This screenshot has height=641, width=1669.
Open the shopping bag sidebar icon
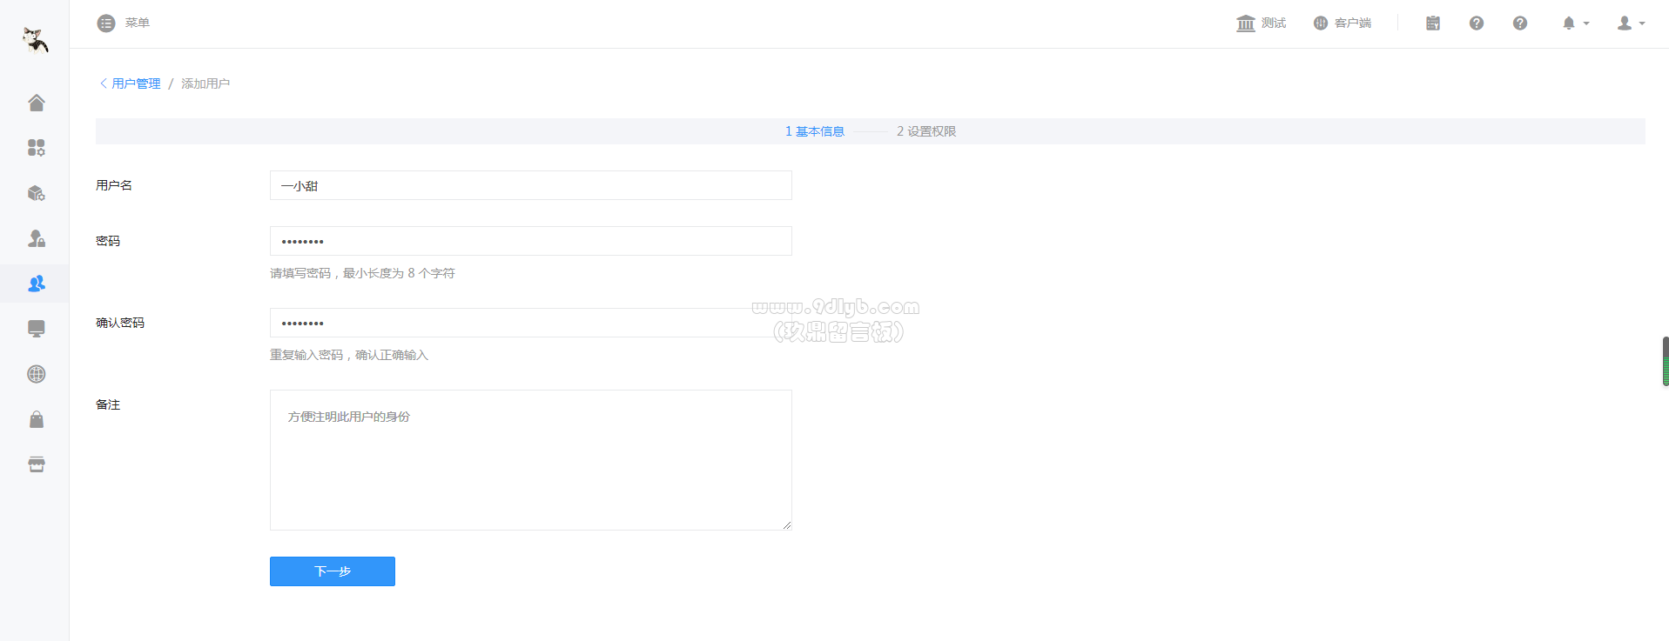point(36,419)
